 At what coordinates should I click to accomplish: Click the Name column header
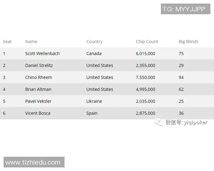[31, 42]
